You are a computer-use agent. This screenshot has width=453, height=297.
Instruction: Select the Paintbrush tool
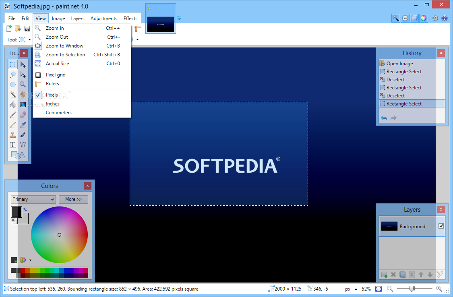13,115
